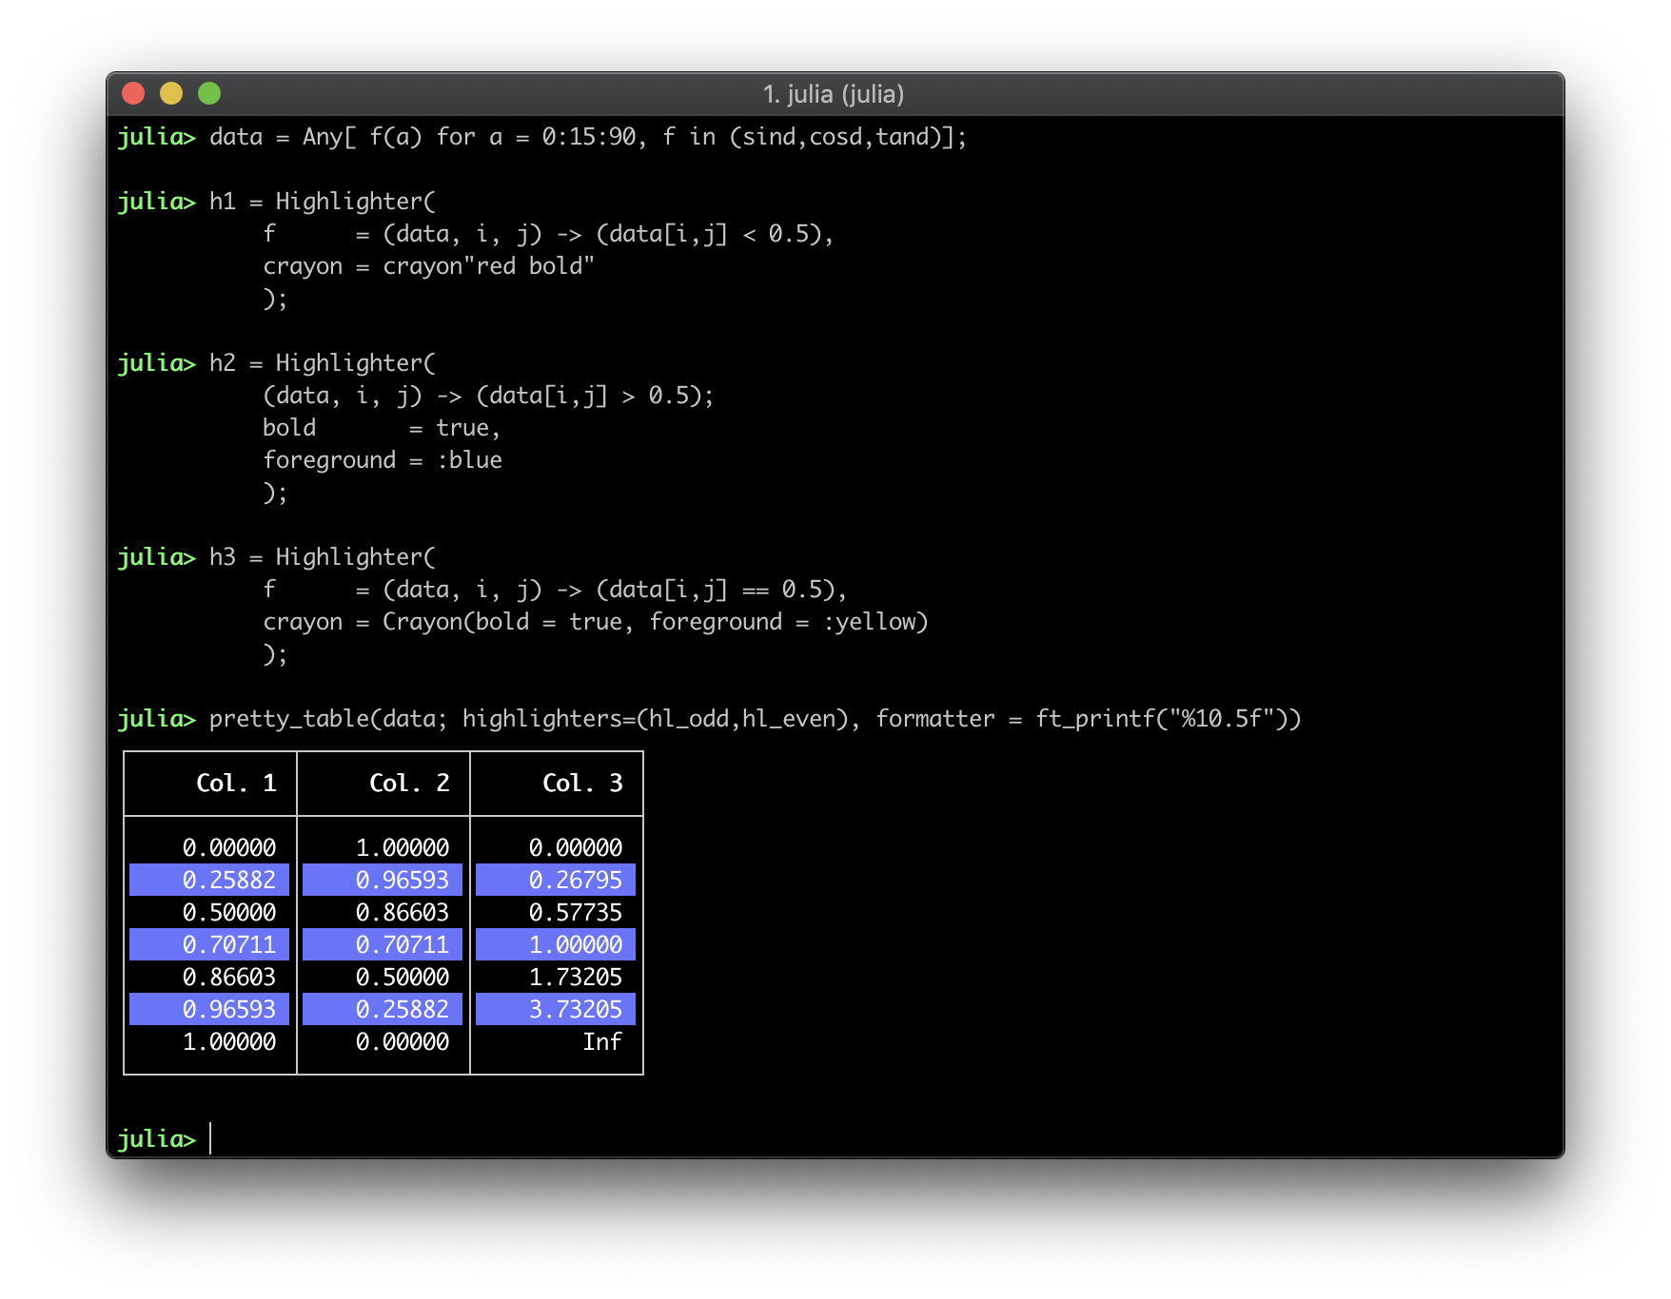
Task: Place cursor at the empty bottom julia prompt
Action: (211, 1138)
